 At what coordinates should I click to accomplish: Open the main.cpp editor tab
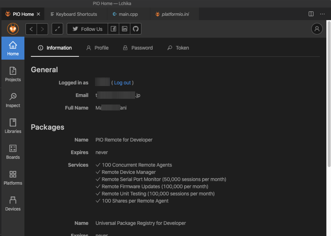[125, 14]
